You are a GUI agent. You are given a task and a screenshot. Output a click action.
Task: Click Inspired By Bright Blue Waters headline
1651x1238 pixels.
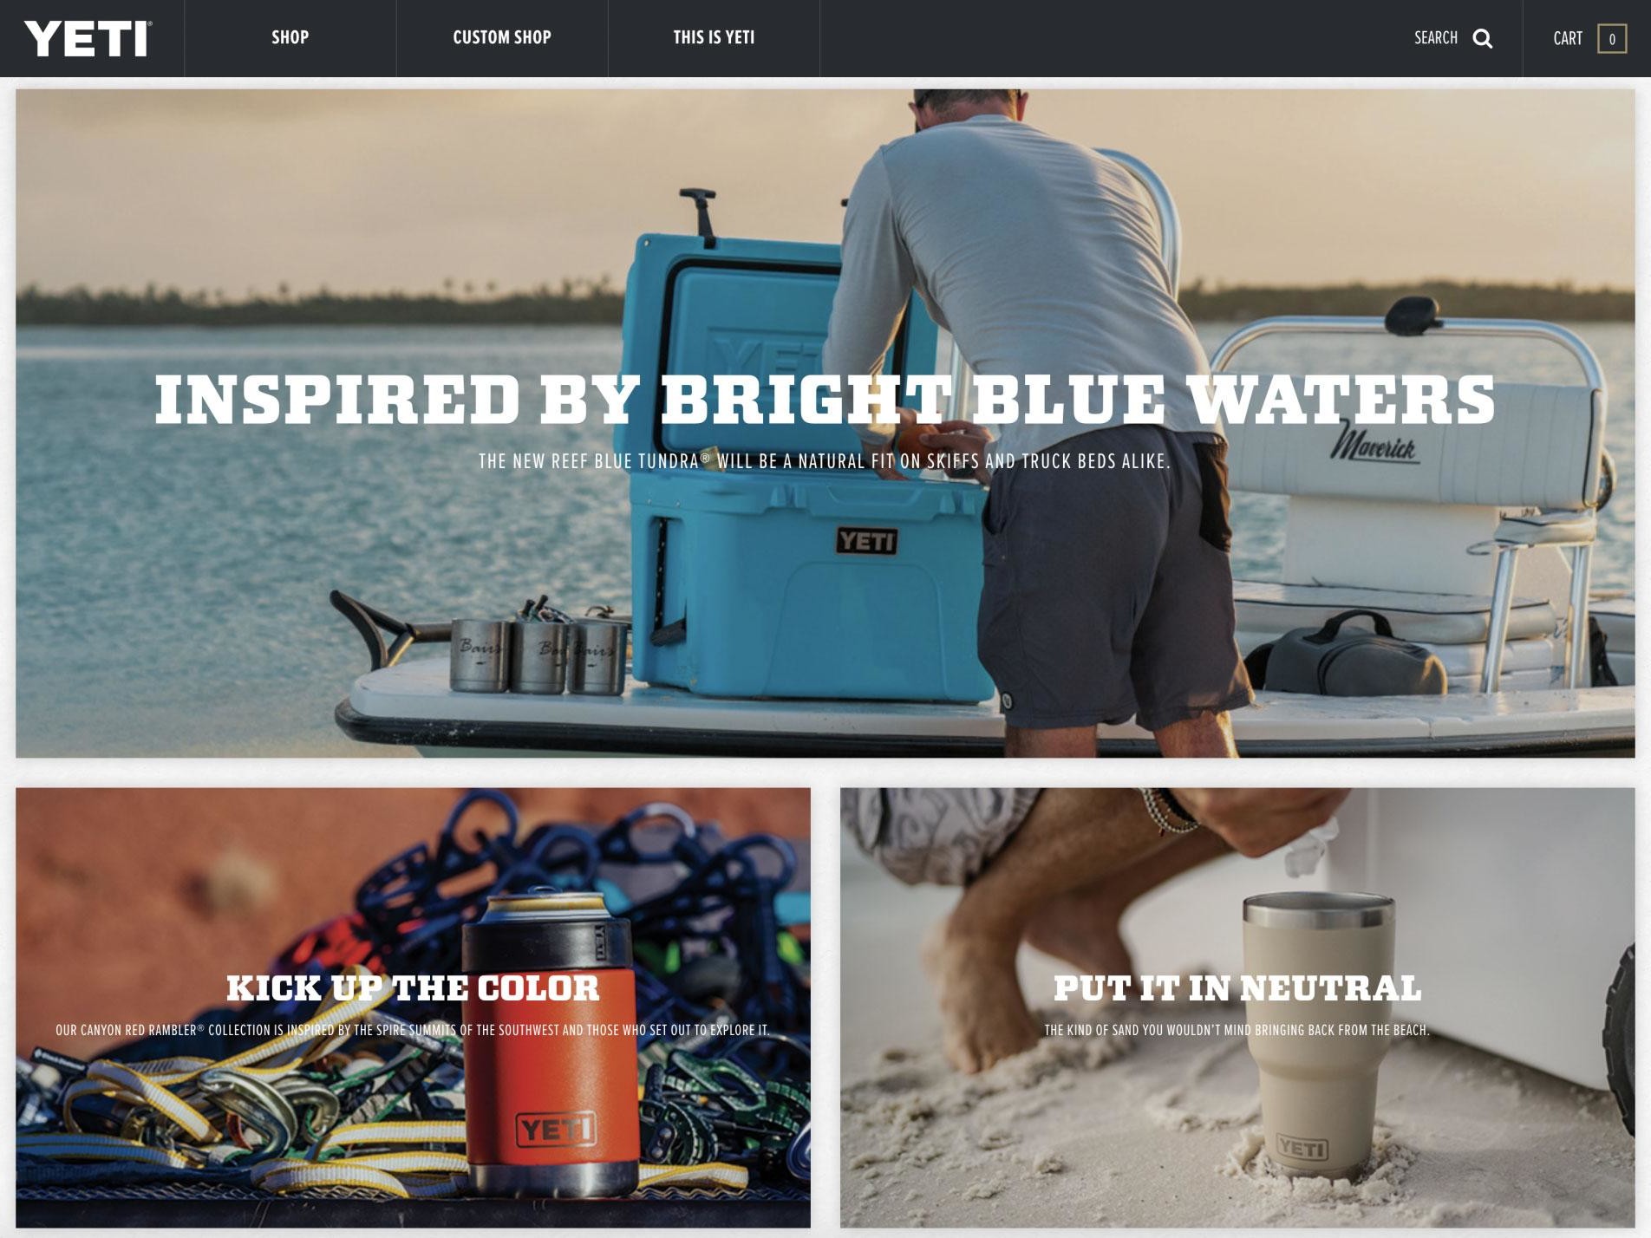825,400
